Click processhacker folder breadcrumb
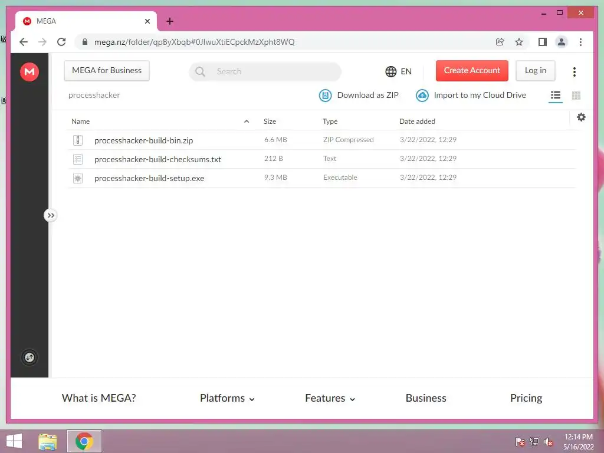Image resolution: width=604 pixels, height=453 pixels. (94, 95)
